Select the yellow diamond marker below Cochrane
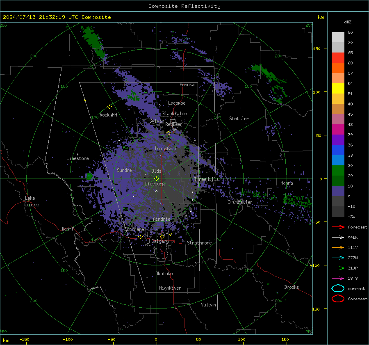The width and height of the screenshot is (369, 345). (140, 237)
